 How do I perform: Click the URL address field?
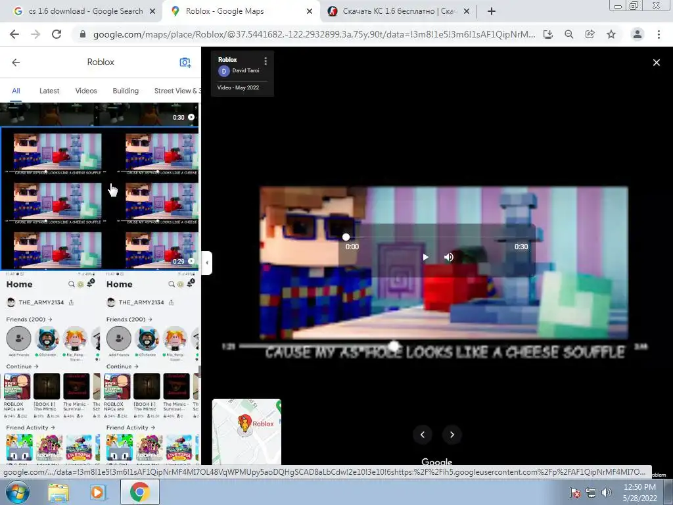(313, 34)
